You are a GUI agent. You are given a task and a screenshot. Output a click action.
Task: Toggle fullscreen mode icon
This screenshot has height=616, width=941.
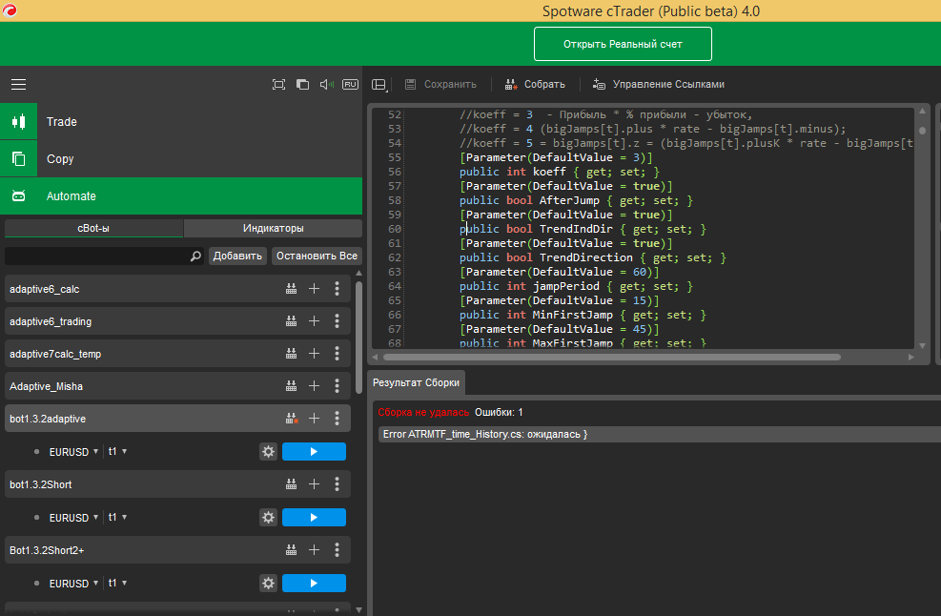pos(278,85)
